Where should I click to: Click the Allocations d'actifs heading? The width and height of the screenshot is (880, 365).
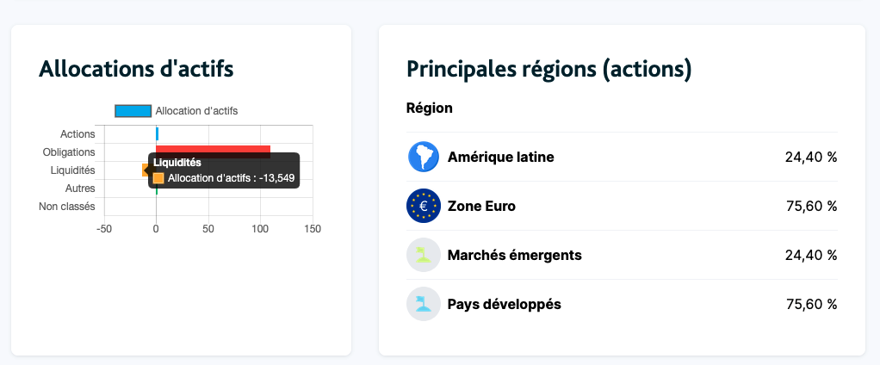point(136,69)
